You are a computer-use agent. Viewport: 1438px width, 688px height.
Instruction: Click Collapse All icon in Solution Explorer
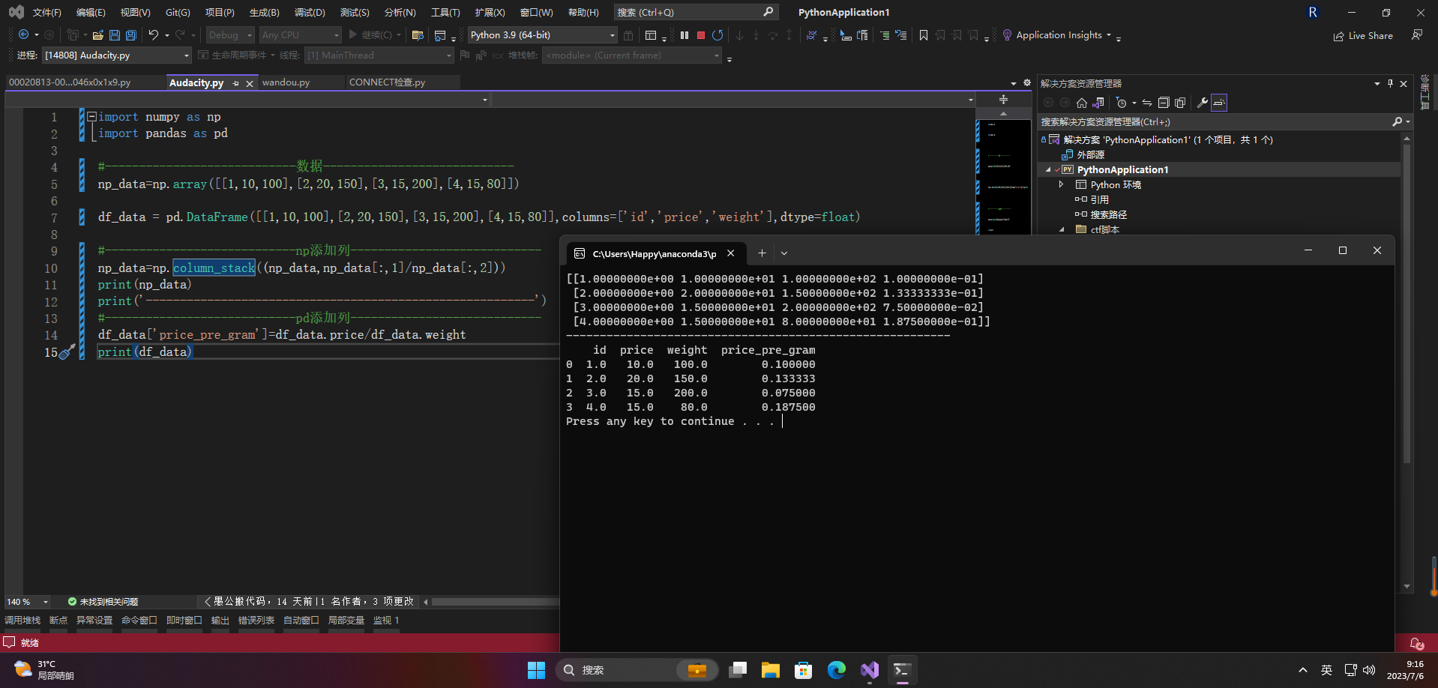pos(1164,103)
